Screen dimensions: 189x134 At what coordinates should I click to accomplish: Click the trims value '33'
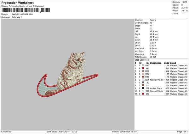tap(151, 28)
